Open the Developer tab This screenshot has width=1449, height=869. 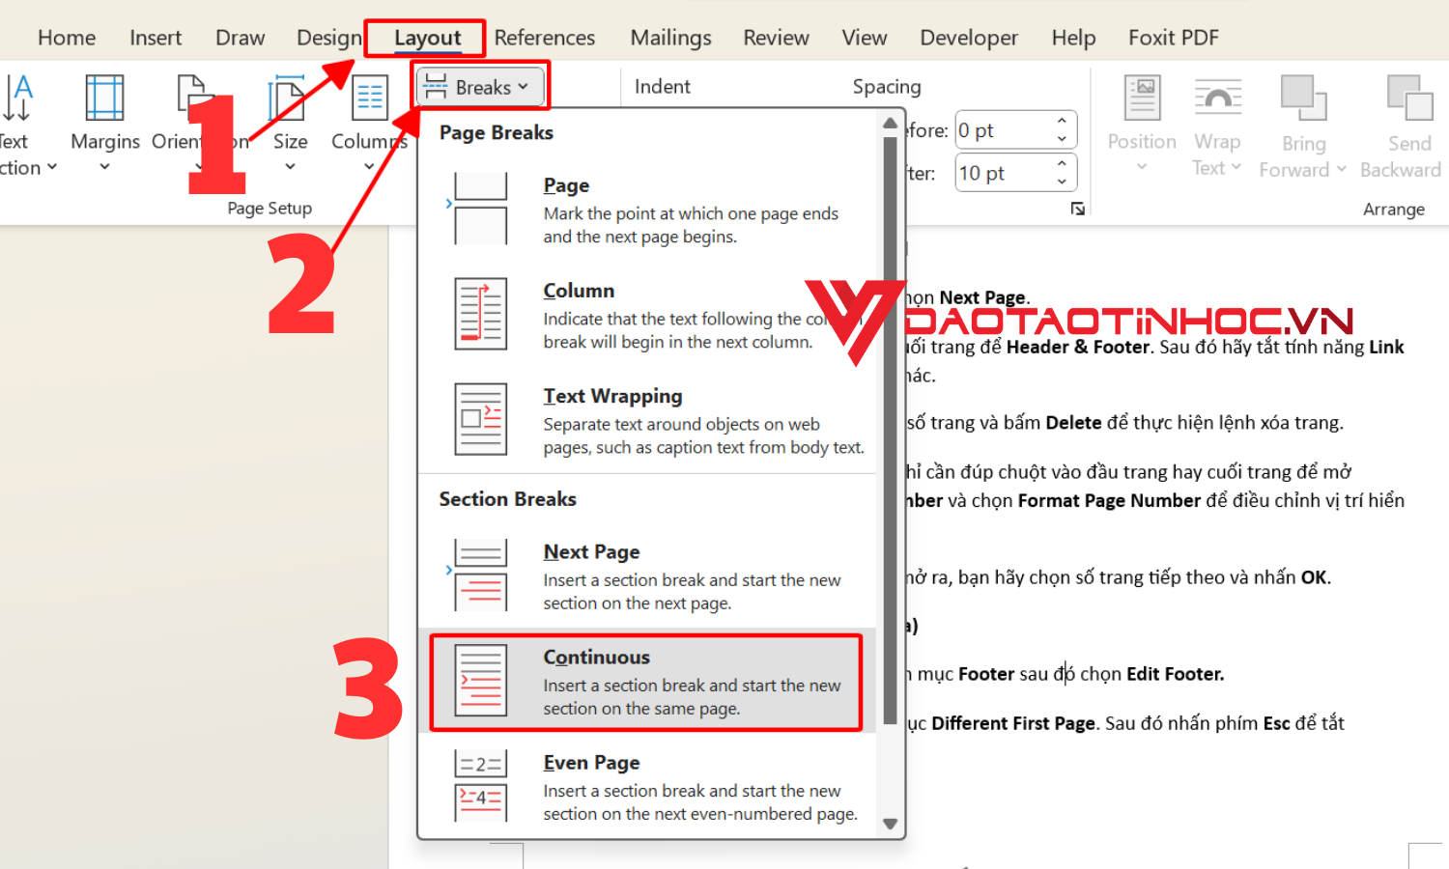[x=969, y=38]
